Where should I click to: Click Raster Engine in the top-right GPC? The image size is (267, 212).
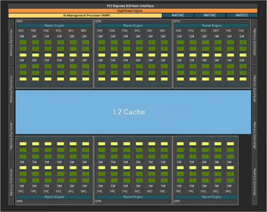tap(211, 25)
